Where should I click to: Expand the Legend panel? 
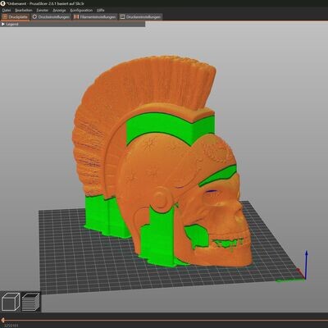(x=10, y=25)
